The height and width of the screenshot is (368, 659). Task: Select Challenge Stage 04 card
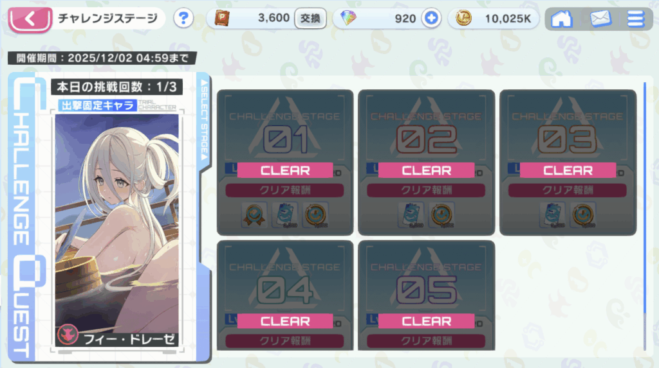pyautogui.click(x=285, y=295)
